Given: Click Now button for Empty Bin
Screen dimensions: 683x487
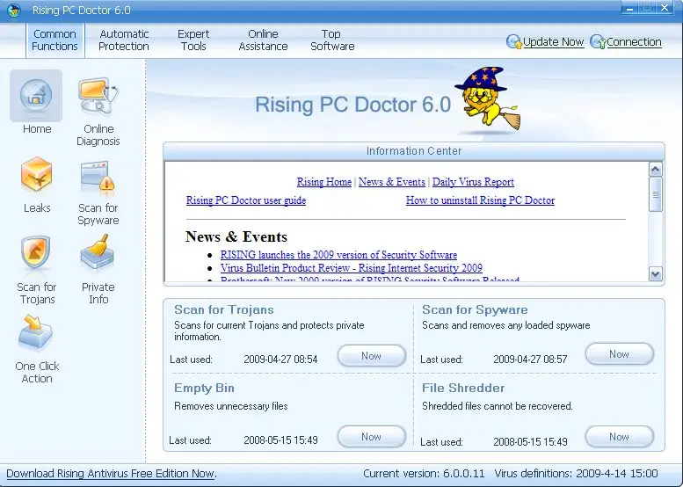Looking at the screenshot, I should (x=372, y=437).
